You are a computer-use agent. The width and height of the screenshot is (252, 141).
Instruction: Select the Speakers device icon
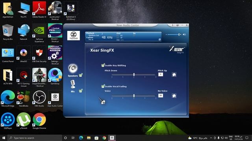(x=73, y=68)
